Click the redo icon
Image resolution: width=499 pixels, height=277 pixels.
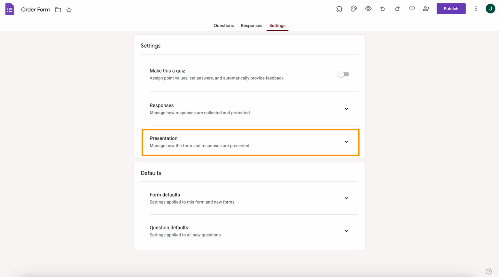[397, 8]
